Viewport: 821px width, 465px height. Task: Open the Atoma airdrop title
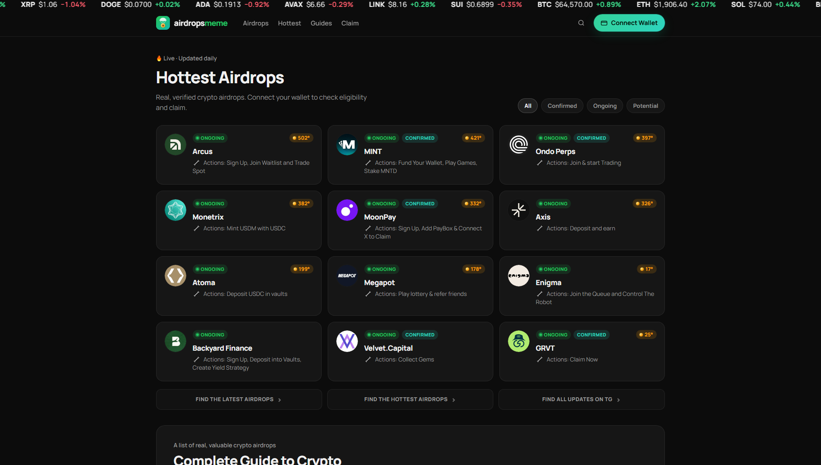click(204, 283)
